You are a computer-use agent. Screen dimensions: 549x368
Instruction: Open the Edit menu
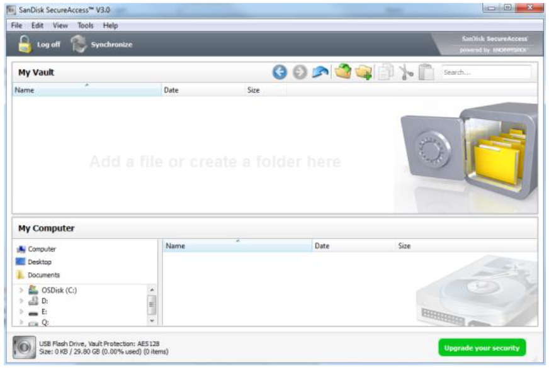pyautogui.click(x=38, y=26)
